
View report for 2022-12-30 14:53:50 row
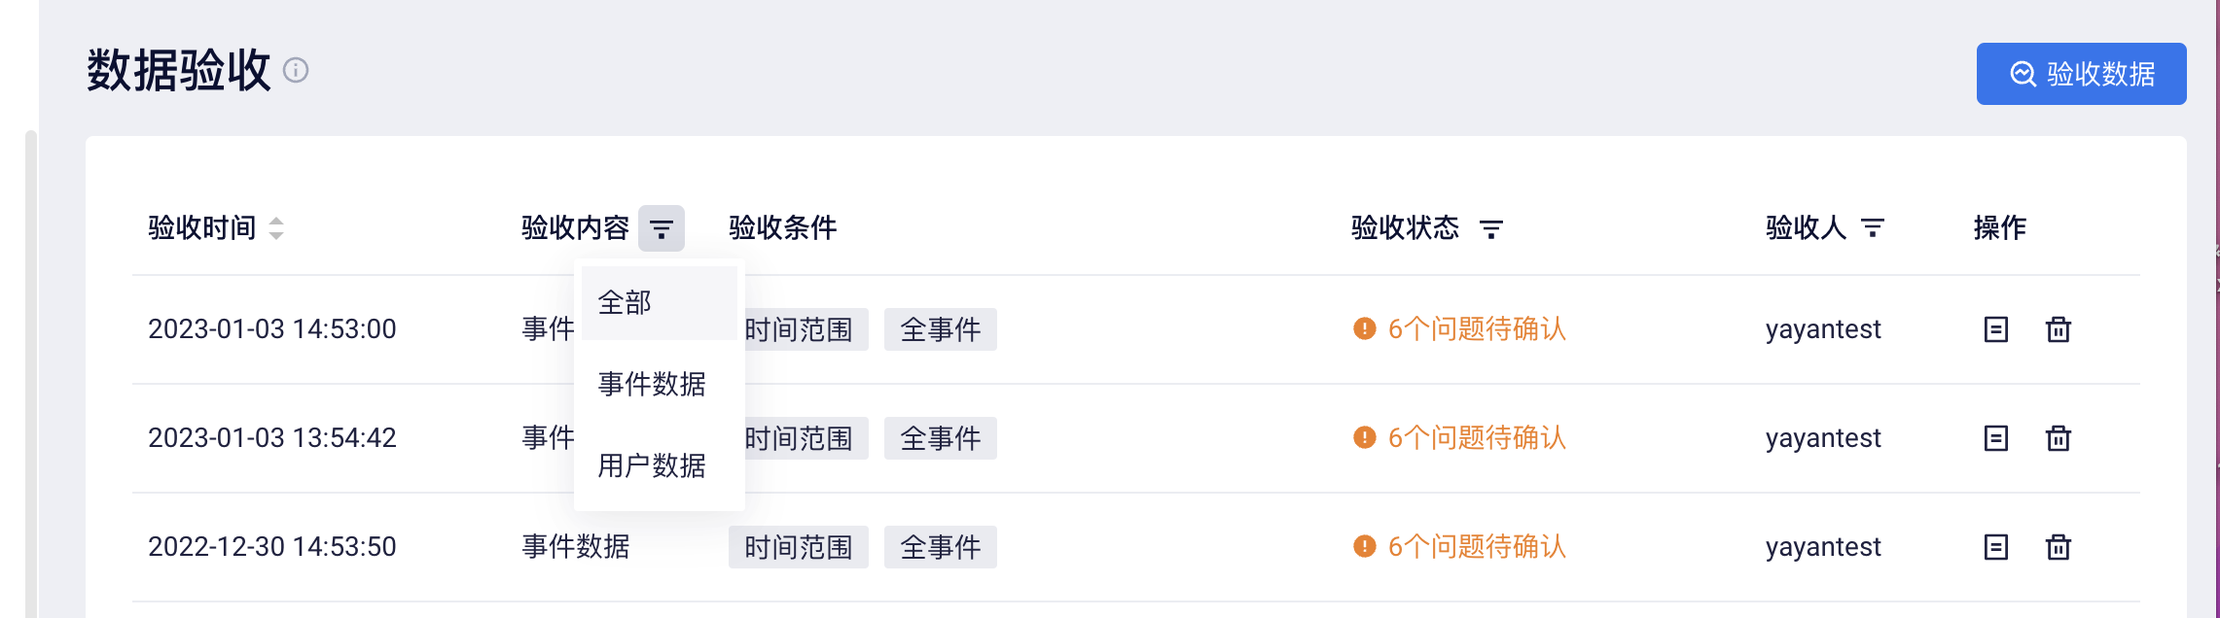(x=1996, y=547)
